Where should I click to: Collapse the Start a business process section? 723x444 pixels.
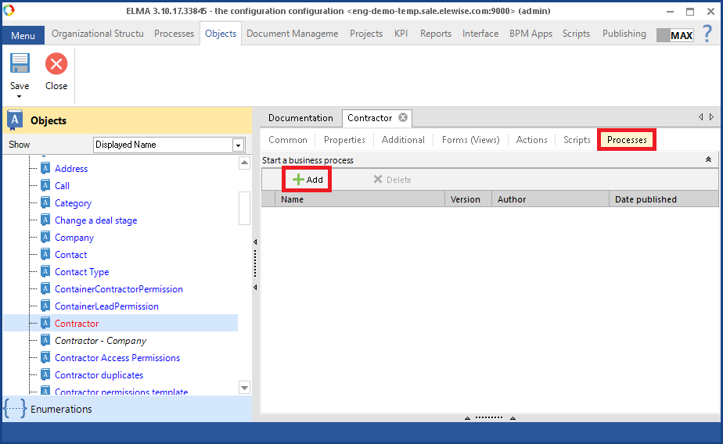(708, 159)
